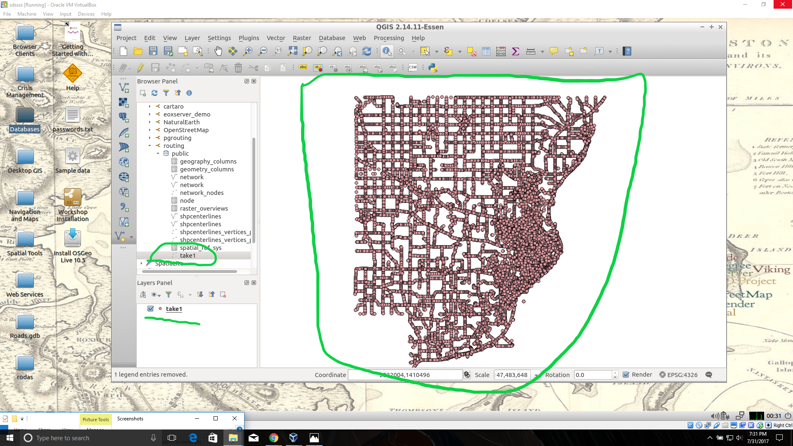Screen dimensions: 793x446
Task: Toggle visibility of take1 layer
Action: point(151,308)
